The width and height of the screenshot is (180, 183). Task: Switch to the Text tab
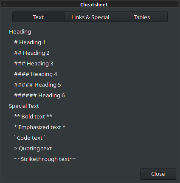pos(38,17)
